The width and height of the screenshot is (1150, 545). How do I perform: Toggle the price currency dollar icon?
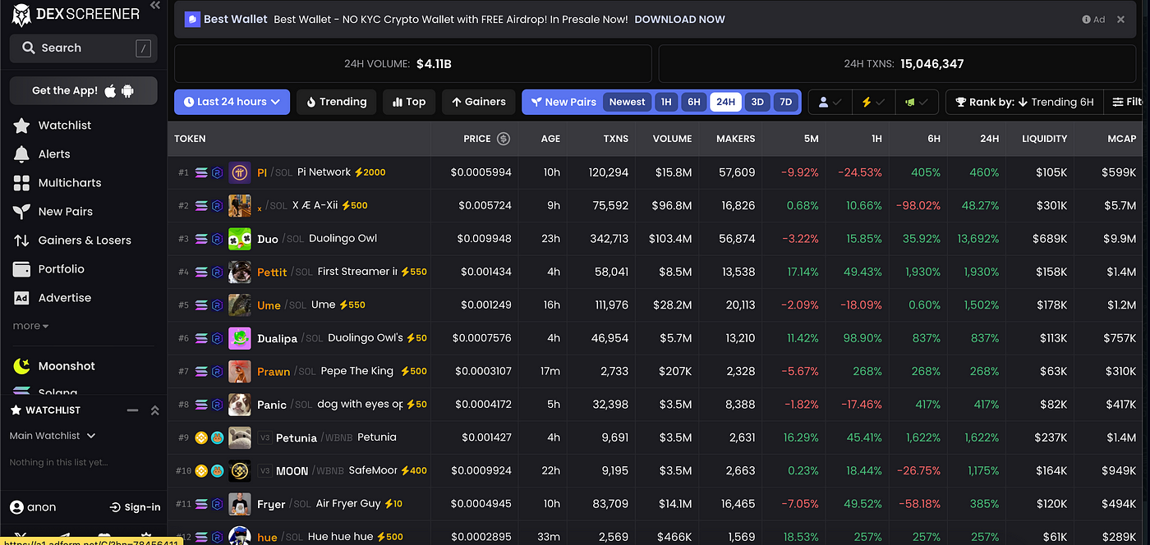(x=504, y=139)
